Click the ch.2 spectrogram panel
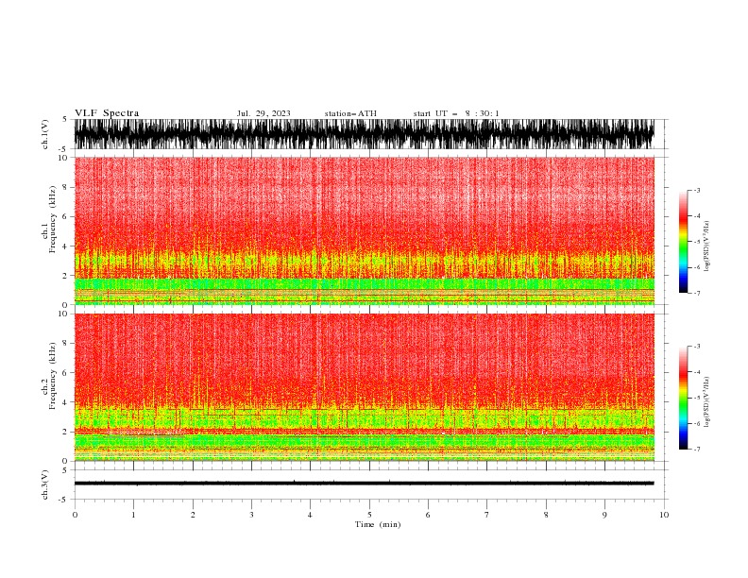 click(364, 387)
